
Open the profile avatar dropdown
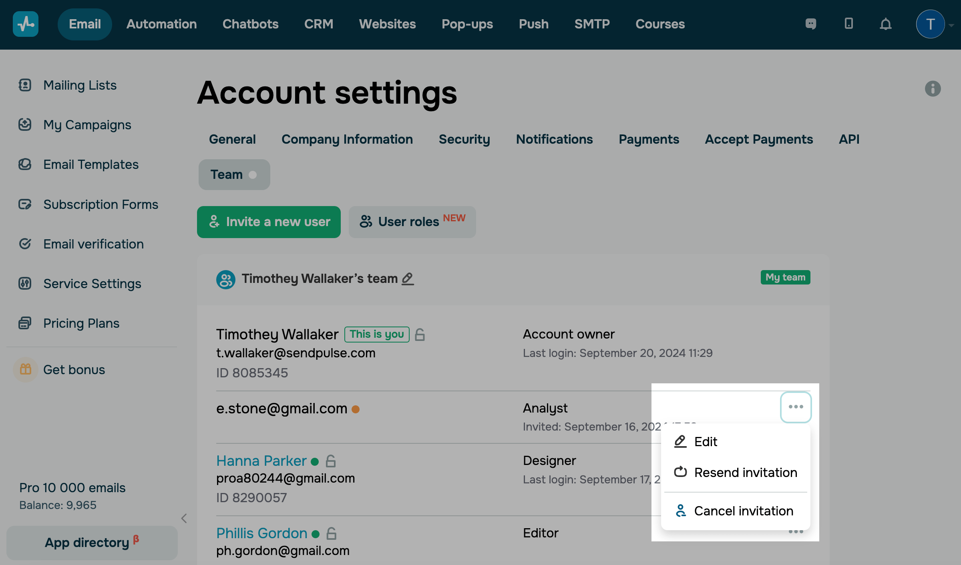tap(931, 24)
